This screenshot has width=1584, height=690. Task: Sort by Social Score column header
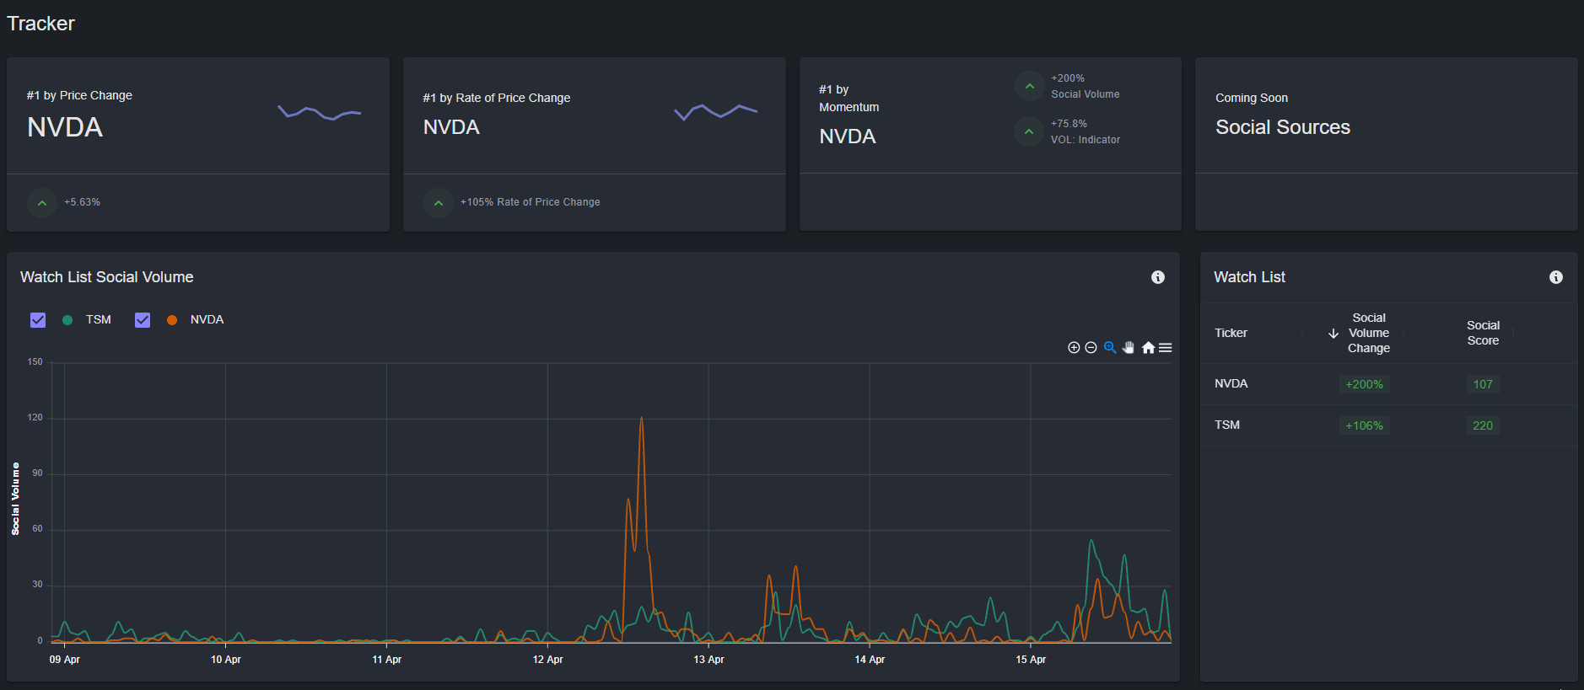pos(1483,333)
